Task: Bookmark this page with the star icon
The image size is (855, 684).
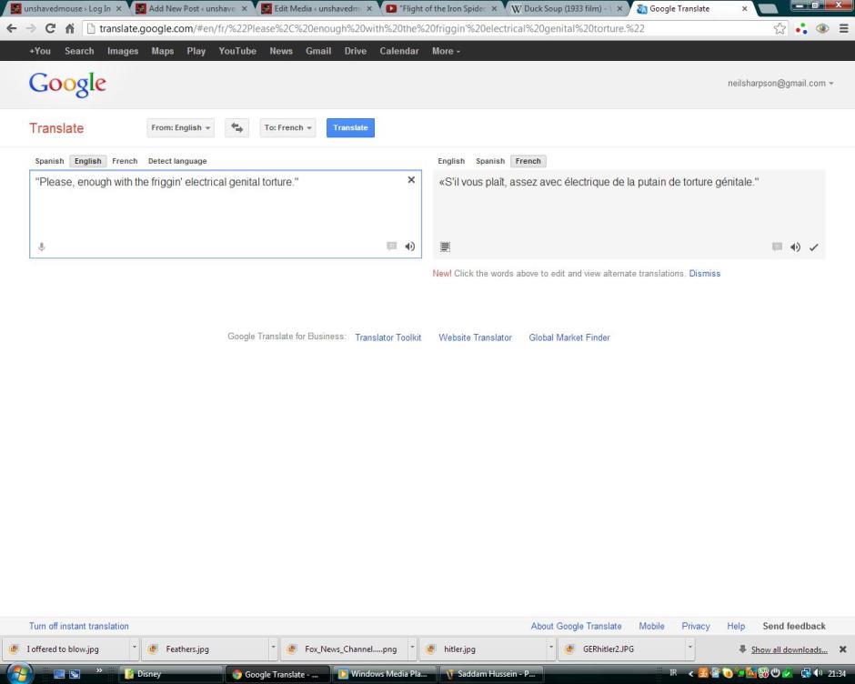Action: pos(780,28)
